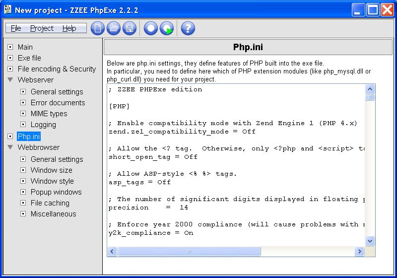Screen dimensions: 397x278
Task: Click the app icon in the title bar
Action: pyautogui.click(x=8, y=9)
